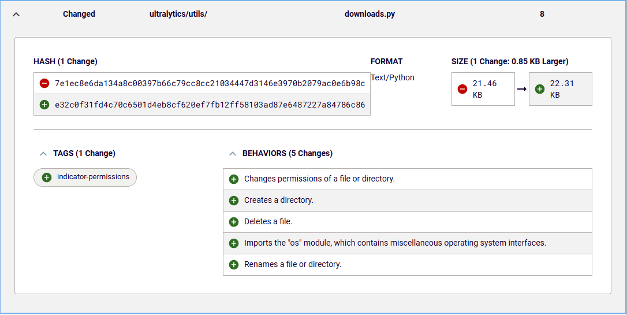Click plus icon beside Renames a file

click(233, 265)
